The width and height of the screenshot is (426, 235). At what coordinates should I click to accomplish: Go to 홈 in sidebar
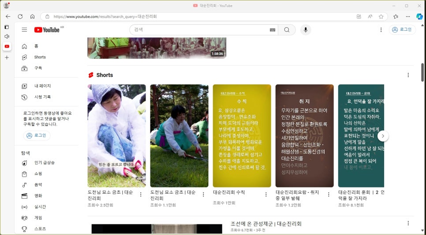46,46
